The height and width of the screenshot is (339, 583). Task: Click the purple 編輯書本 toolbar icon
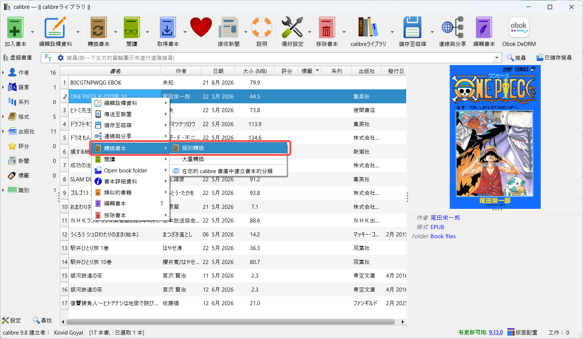pyautogui.click(x=484, y=28)
